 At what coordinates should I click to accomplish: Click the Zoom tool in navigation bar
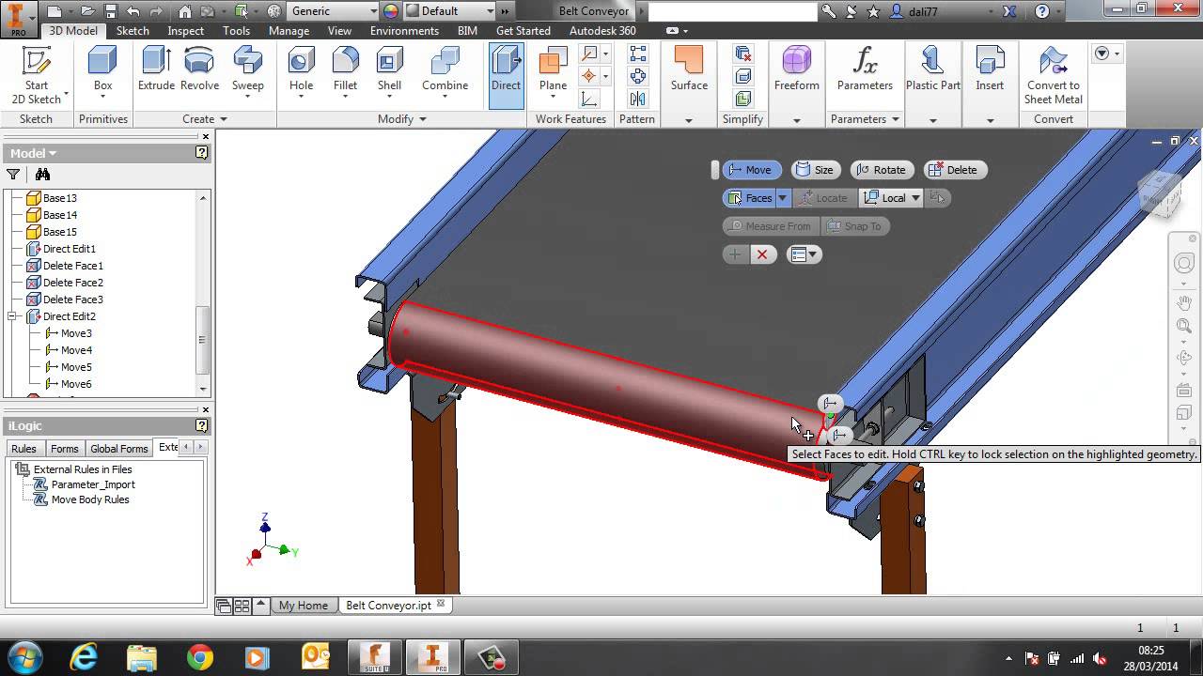1184,326
